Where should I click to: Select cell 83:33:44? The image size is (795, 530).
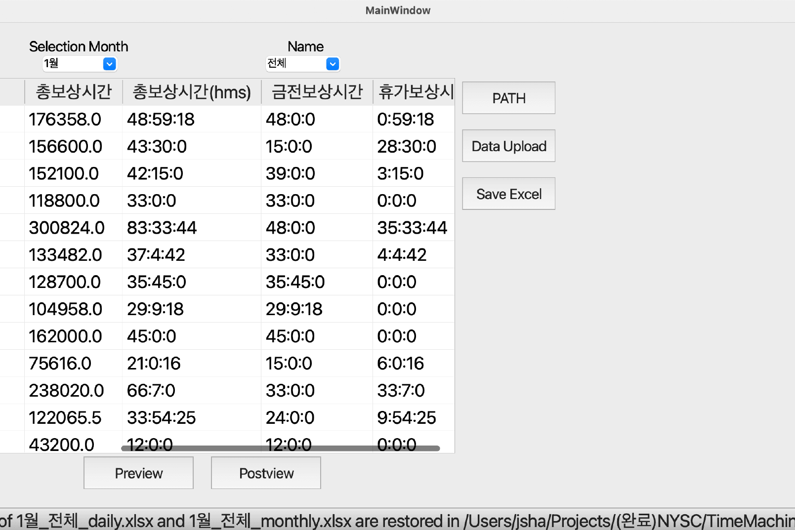coord(192,228)
